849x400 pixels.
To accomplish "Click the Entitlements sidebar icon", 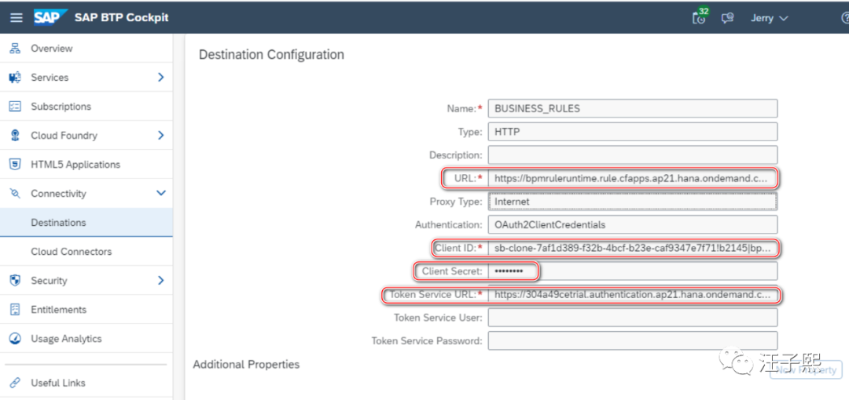I will tap(15, 310).
